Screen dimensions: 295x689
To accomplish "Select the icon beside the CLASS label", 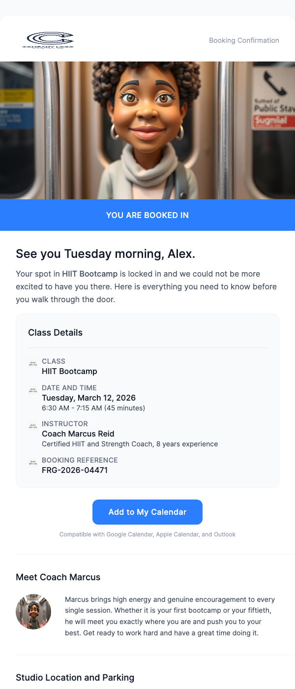I will [x=32, y=363].
